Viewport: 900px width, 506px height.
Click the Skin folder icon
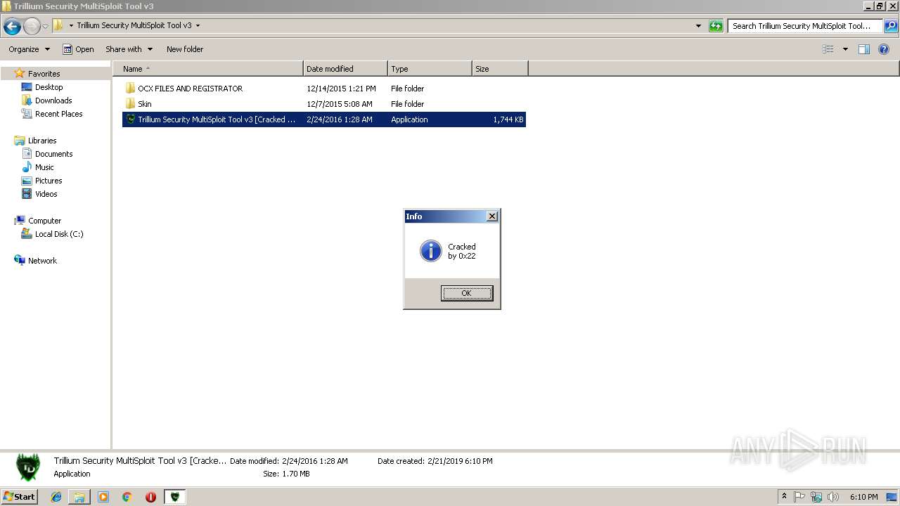tap(130, 104)
